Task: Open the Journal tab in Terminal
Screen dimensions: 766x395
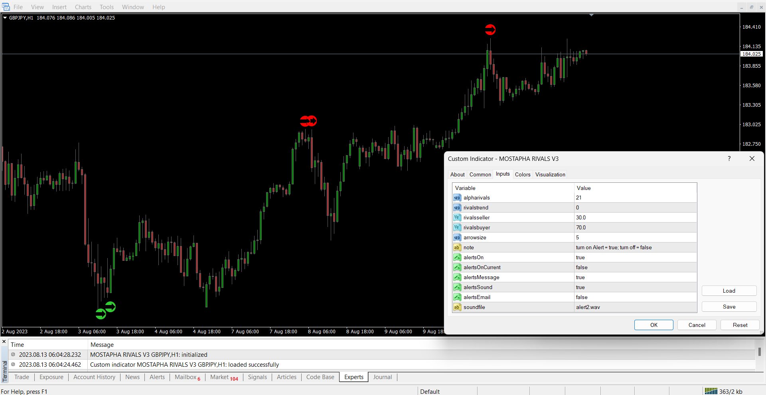Action: click(x=382, y=377)
